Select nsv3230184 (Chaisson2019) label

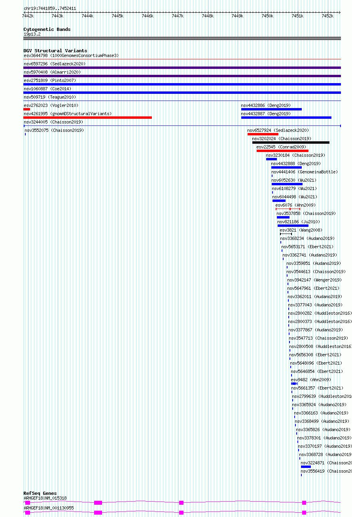[295, 155]
